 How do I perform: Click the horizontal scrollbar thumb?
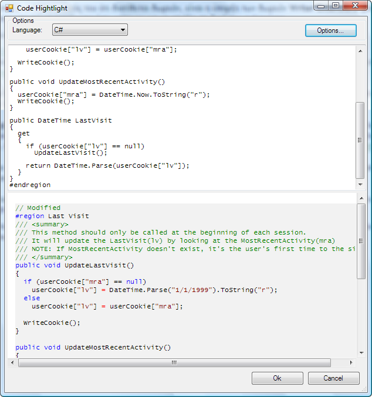174,362
